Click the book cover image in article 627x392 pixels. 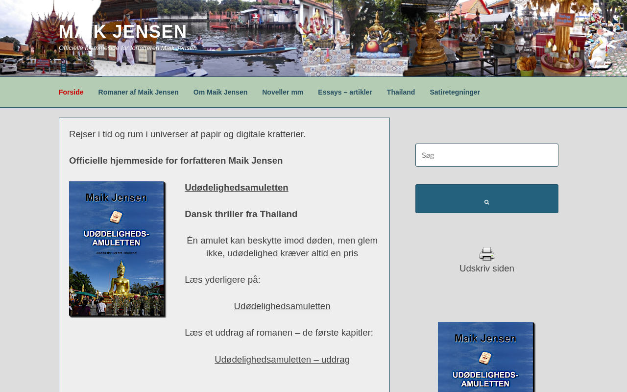click(x=118, y=249)
